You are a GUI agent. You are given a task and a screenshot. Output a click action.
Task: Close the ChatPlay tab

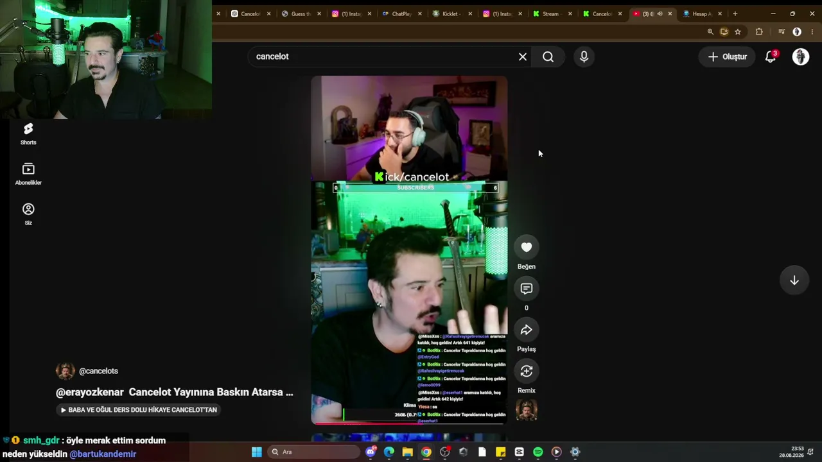coord(419,13)
